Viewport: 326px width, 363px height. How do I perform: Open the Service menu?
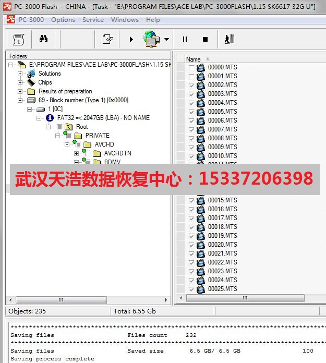tap(93, 20)
